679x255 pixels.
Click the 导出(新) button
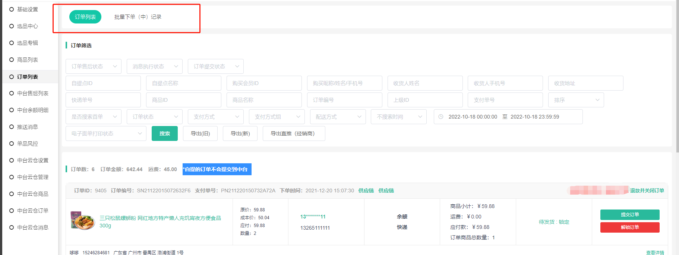pyautogui.click(x=240, y=133)
